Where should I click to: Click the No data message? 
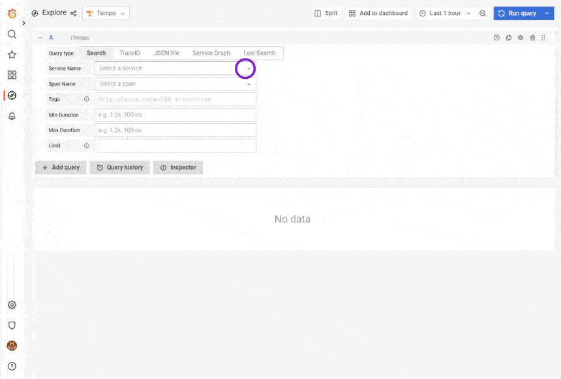(292, 219)
